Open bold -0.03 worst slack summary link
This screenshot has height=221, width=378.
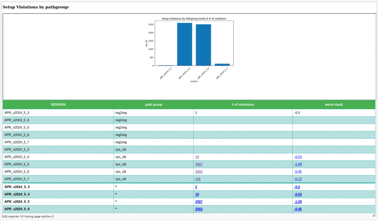point(299,194)
